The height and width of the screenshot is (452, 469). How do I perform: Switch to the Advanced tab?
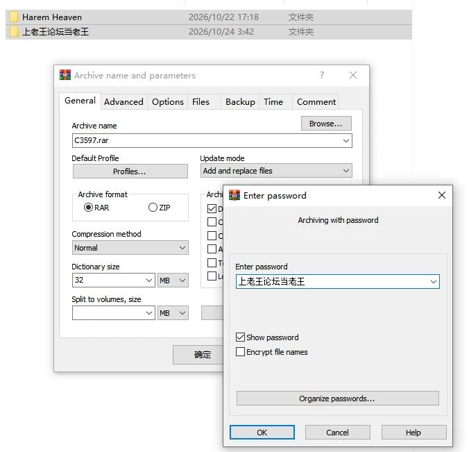tap(123, 102)
